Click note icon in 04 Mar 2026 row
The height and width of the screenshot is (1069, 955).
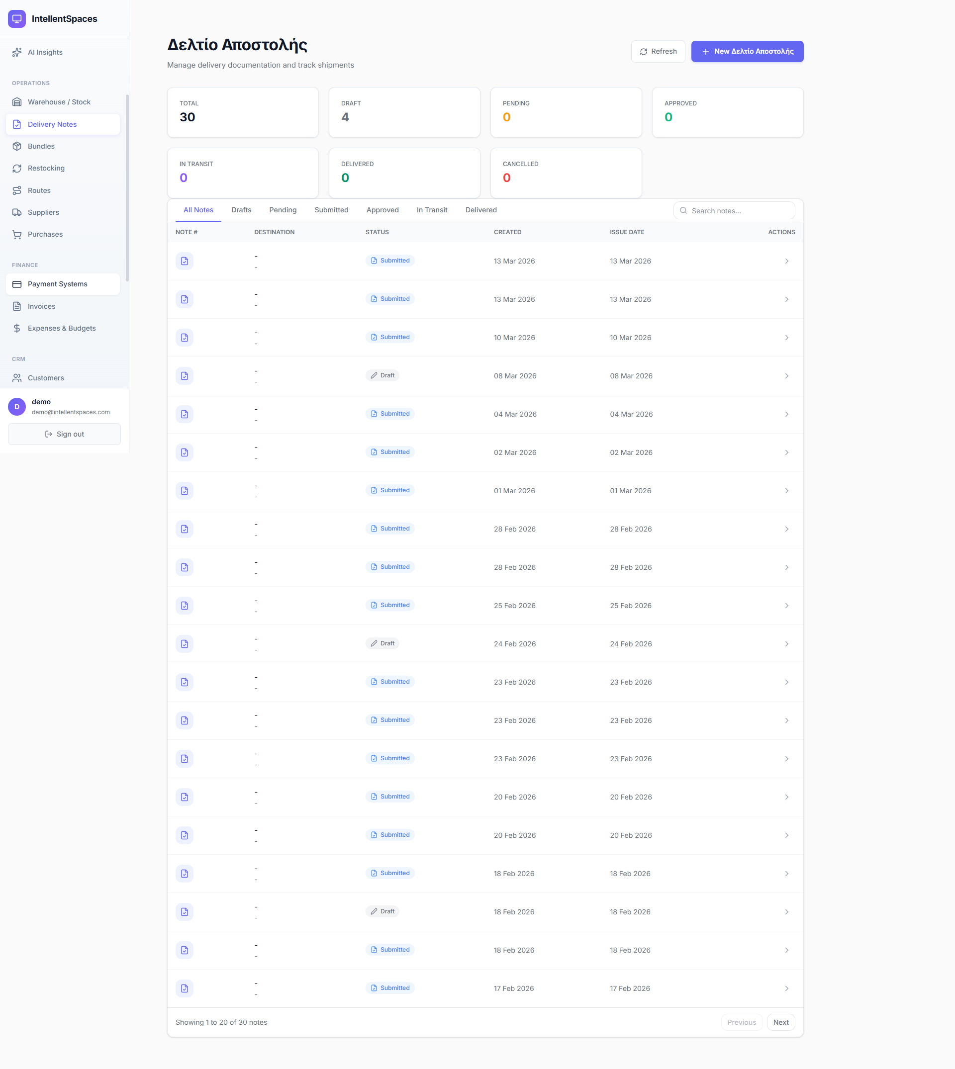(x=184, y=414)
